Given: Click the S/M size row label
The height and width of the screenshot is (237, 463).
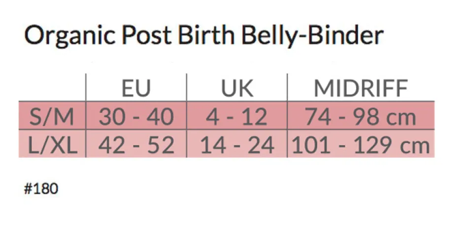Looking at the screenshot, I should click(x=51, y=117).
